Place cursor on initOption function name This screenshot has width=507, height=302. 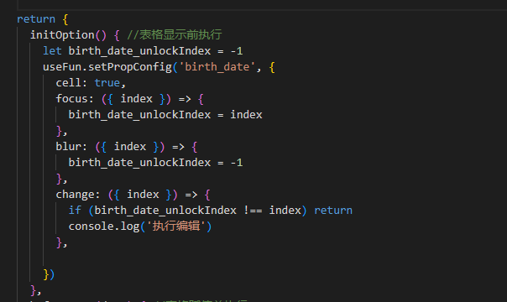[62, 35]
